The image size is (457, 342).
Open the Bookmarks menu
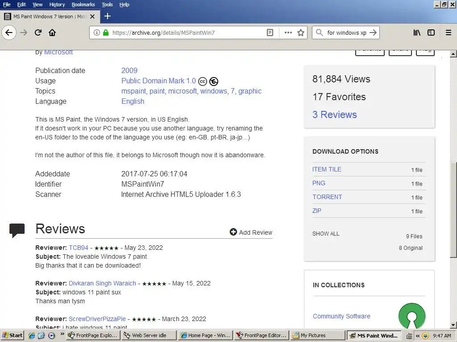[x=83, y=4]
